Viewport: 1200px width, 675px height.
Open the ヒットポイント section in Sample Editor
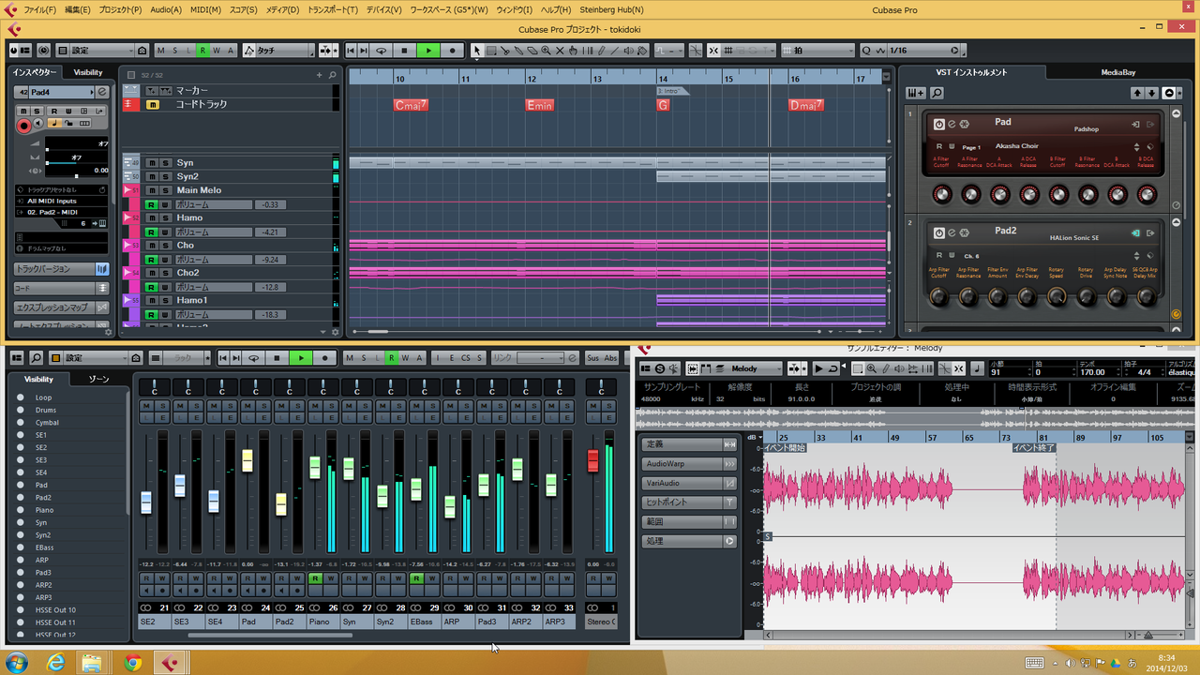690,502
